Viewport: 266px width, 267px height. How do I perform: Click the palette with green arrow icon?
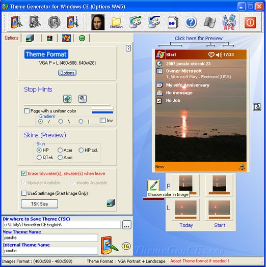pyautogui.click(x=136, y=22)
